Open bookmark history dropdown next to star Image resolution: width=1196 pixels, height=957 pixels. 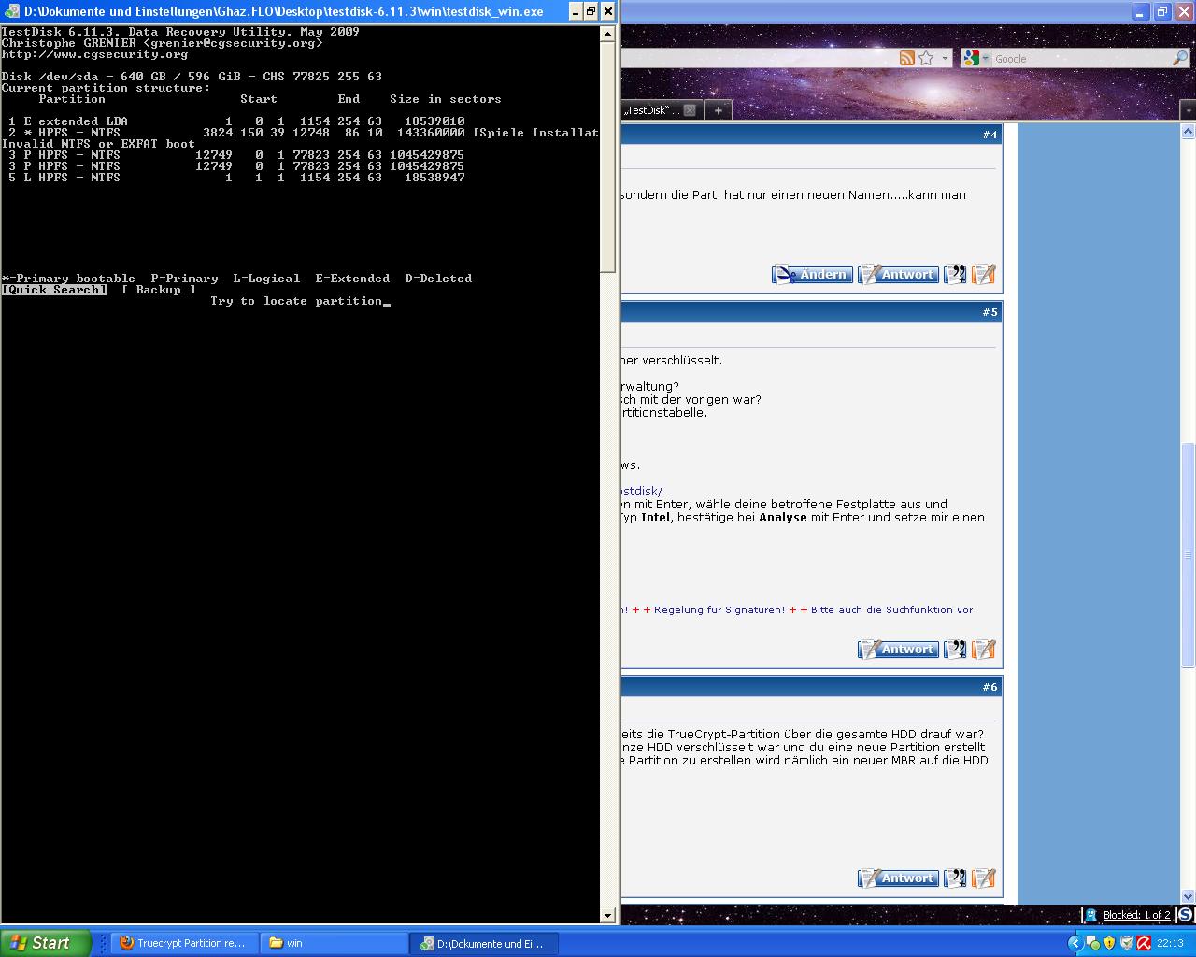point(945,59)
